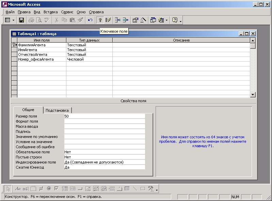Open Print Preview from the toolbar
Image resolution: width=272 pixels, height=201 pixels.
39,20
